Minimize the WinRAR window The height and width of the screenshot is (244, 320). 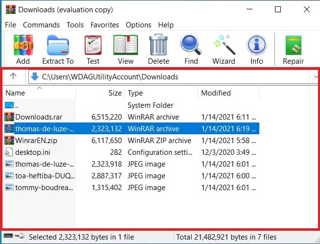coord(250,9)
